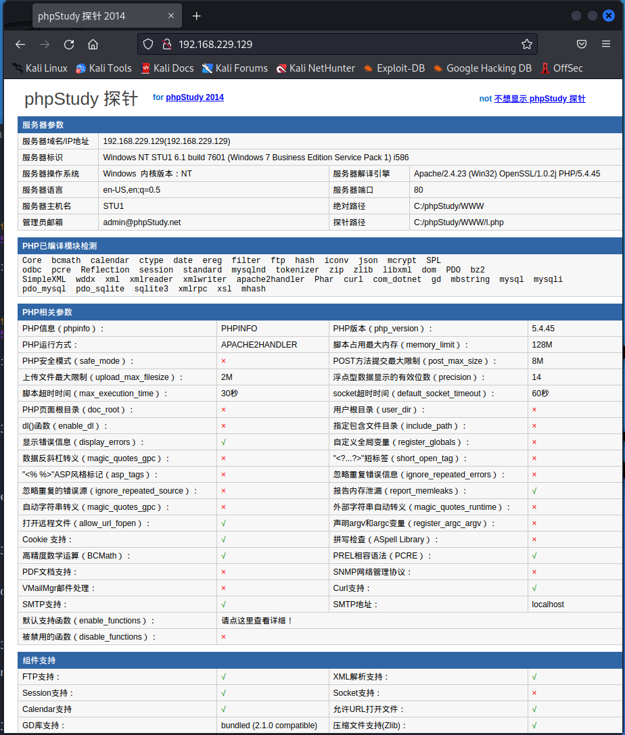
Task: Click the post_max_size value 8M
Action: point(537,361)
